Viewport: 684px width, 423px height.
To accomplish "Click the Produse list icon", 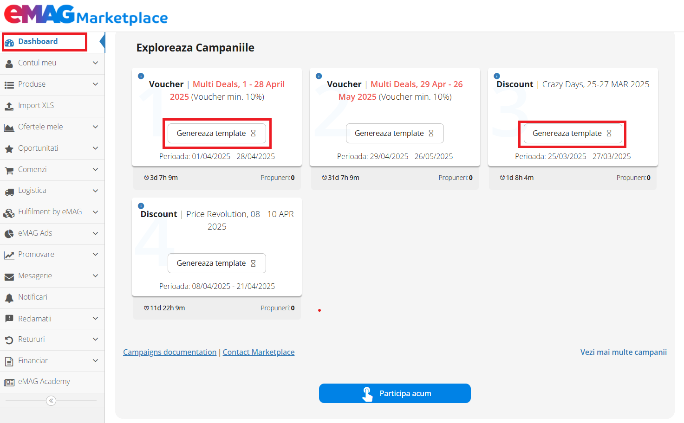I will click(x=9, y=85).
